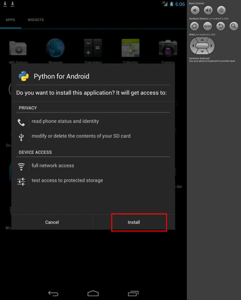Click the 3G signal strength icon
This screenshot has height=300, width=241.
(x=165, y=4)
